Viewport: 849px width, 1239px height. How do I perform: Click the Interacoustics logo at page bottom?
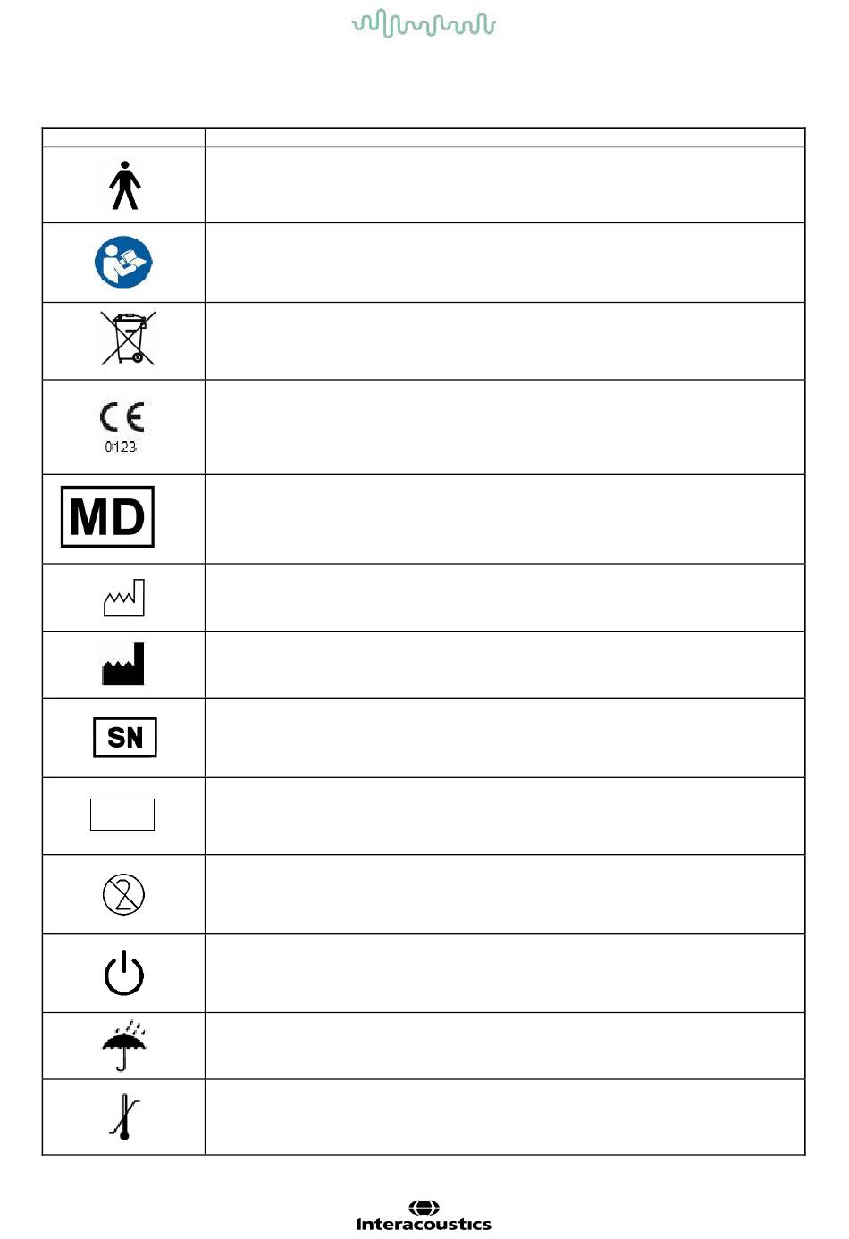point(424,1217)
